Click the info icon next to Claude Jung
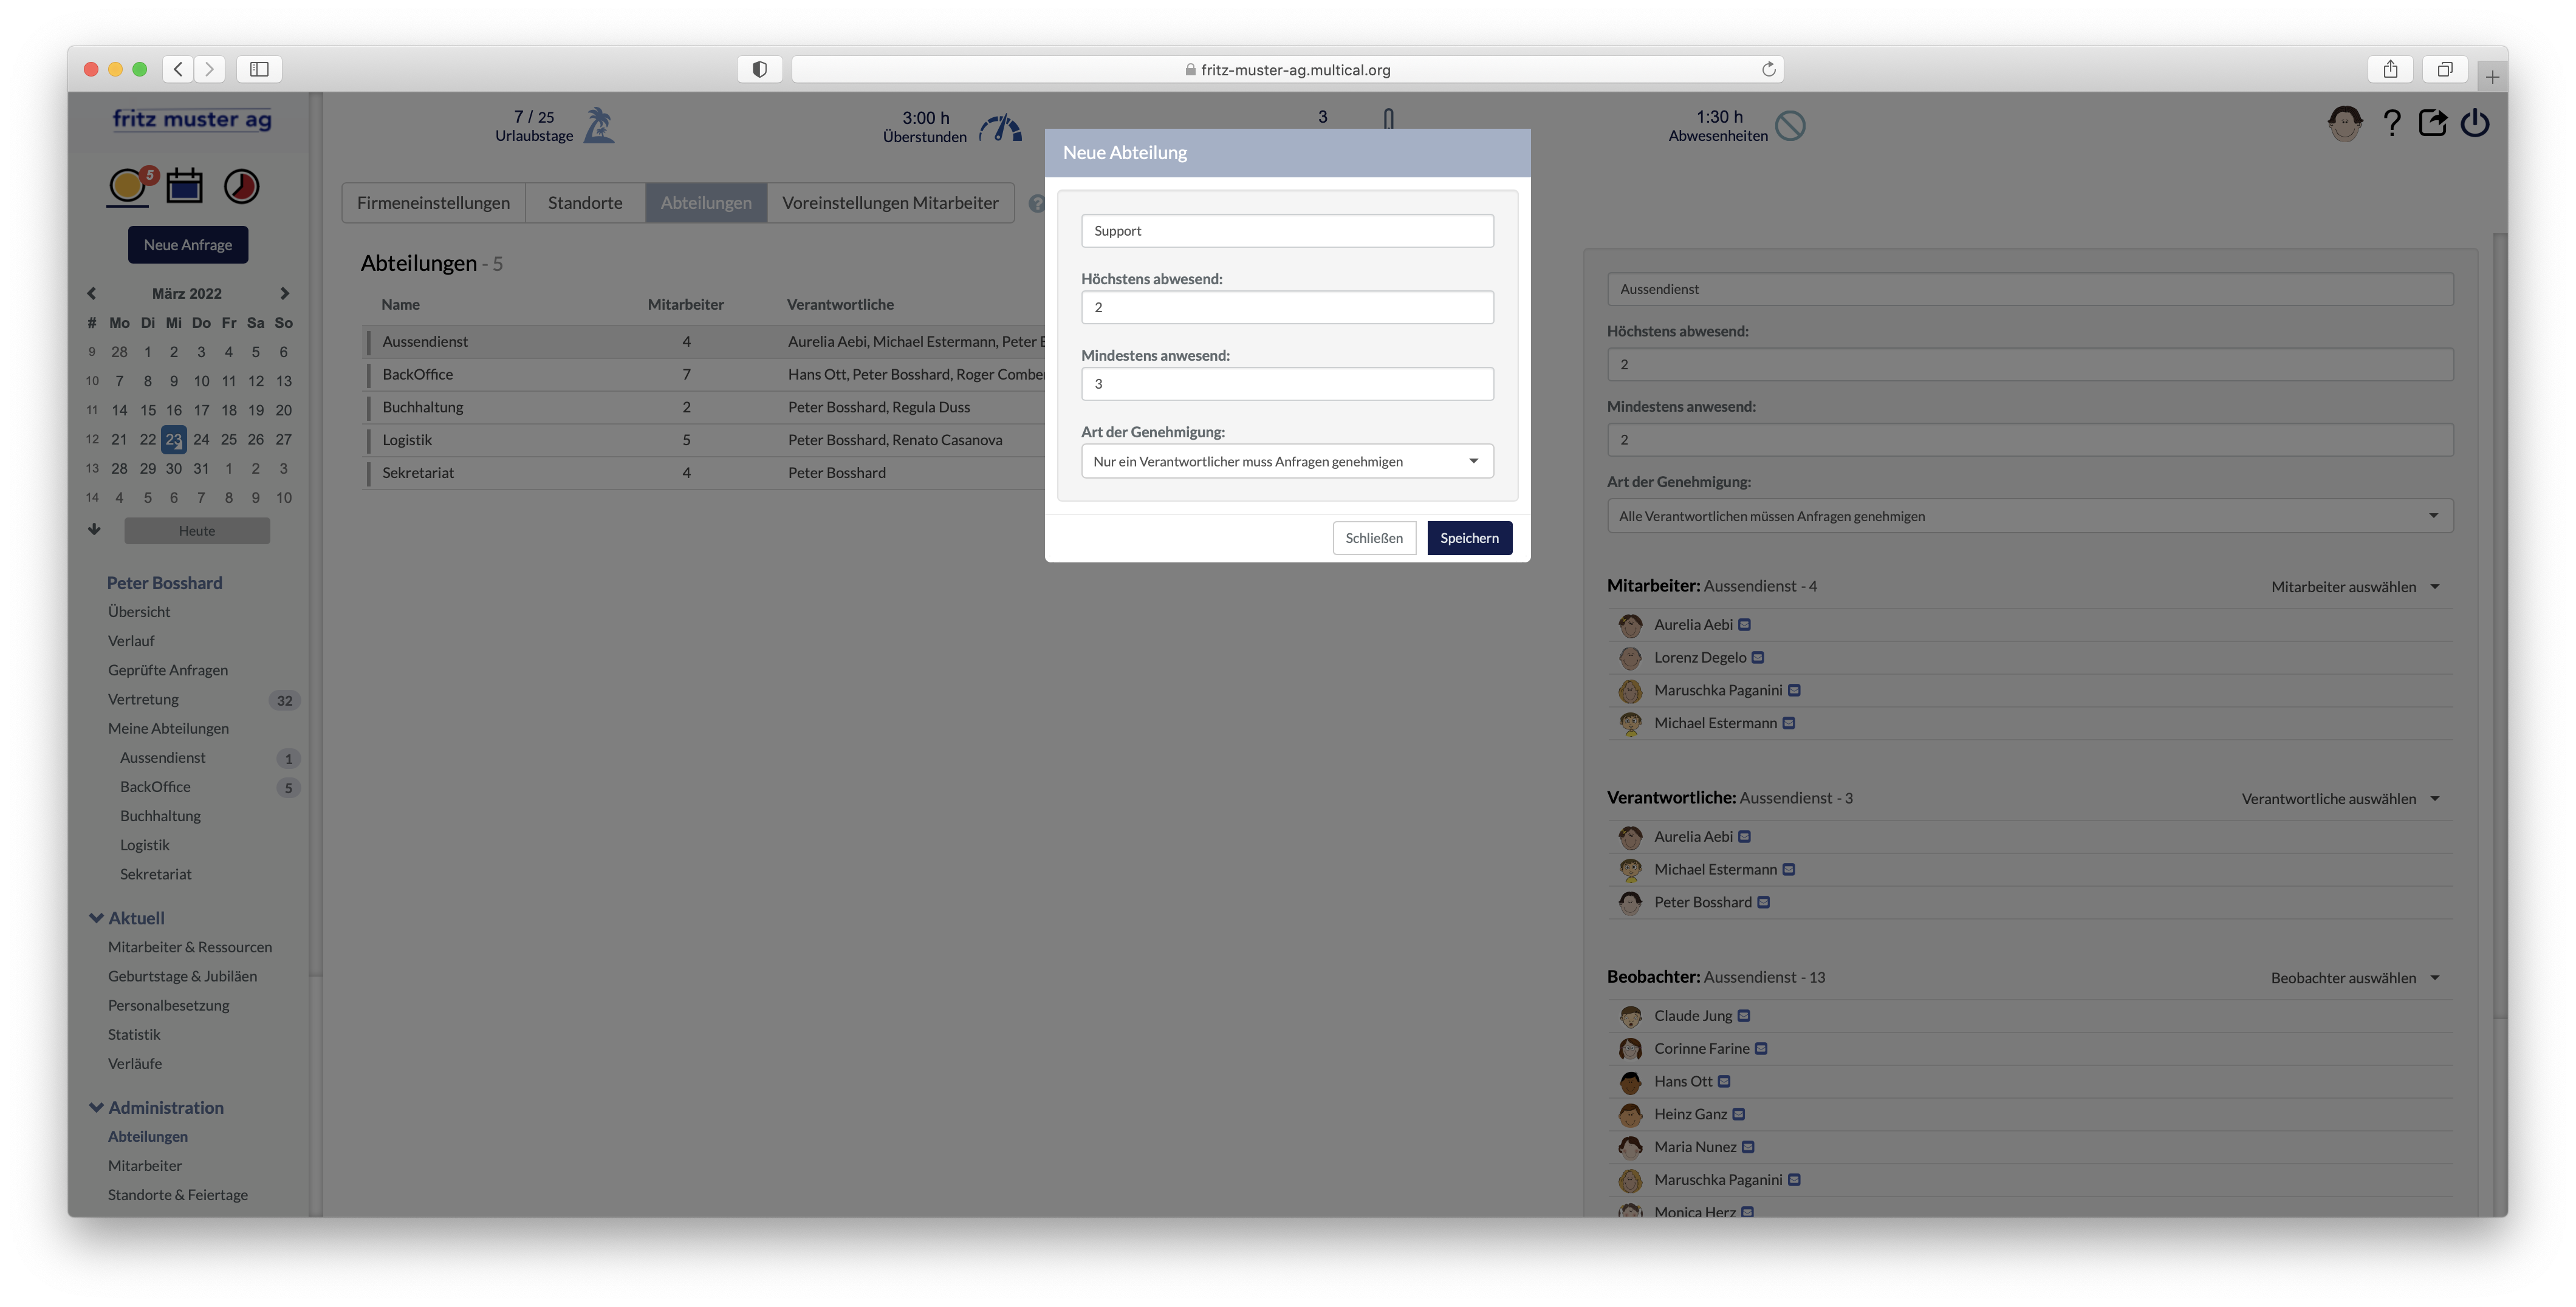 (1744, 1016)
